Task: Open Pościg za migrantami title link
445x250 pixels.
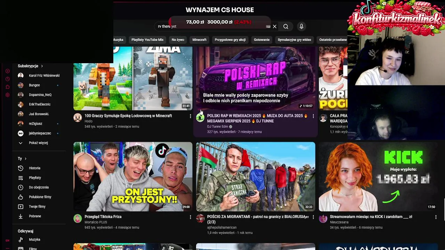Action: click(x=258, y=219)
